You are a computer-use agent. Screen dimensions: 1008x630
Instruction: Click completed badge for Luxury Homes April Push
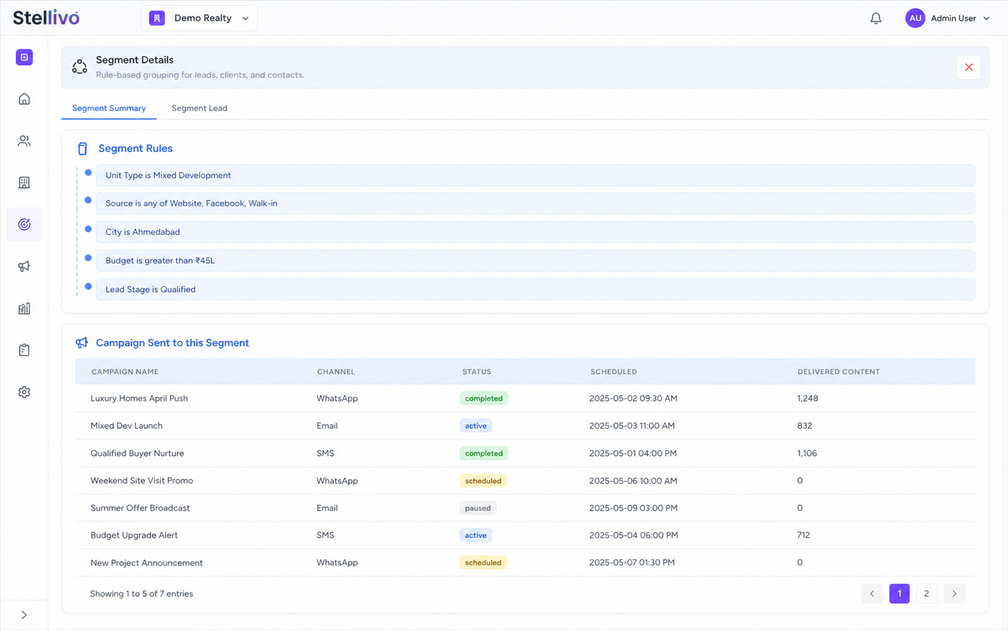484,399
